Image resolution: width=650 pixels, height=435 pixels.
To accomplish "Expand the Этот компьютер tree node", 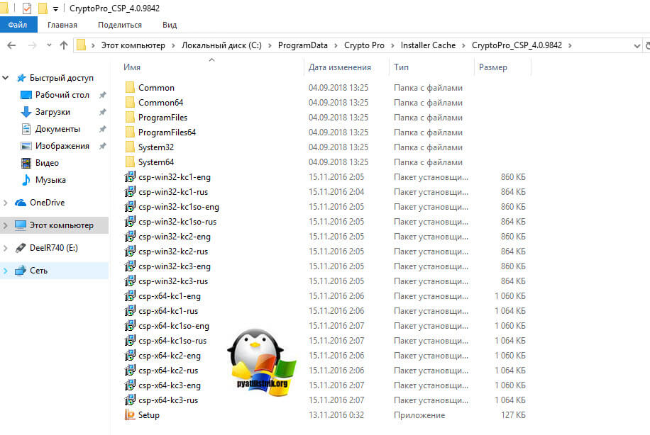I will coord(6,225).
